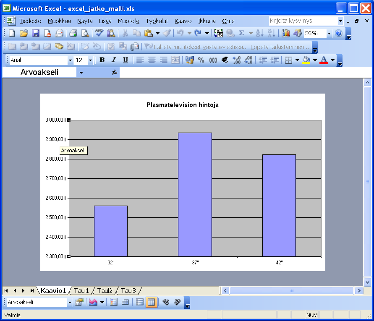Click the New workbook icon
374x321 pixels.
pyautogui.click(x=12, y=33)
